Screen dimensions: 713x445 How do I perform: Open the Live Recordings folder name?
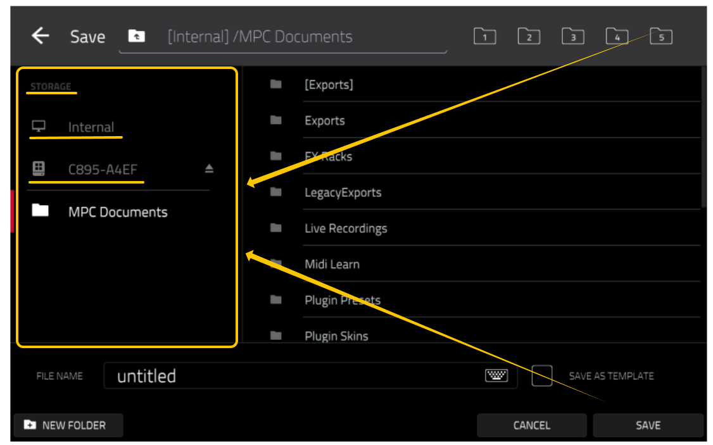pyautogui.click(x=346, y=228)
